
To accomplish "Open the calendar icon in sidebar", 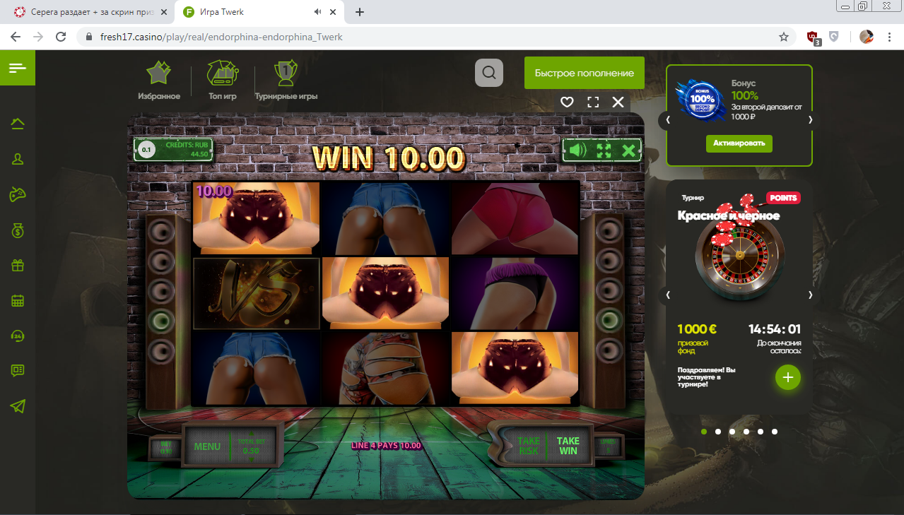I will (x=18, y=300).
